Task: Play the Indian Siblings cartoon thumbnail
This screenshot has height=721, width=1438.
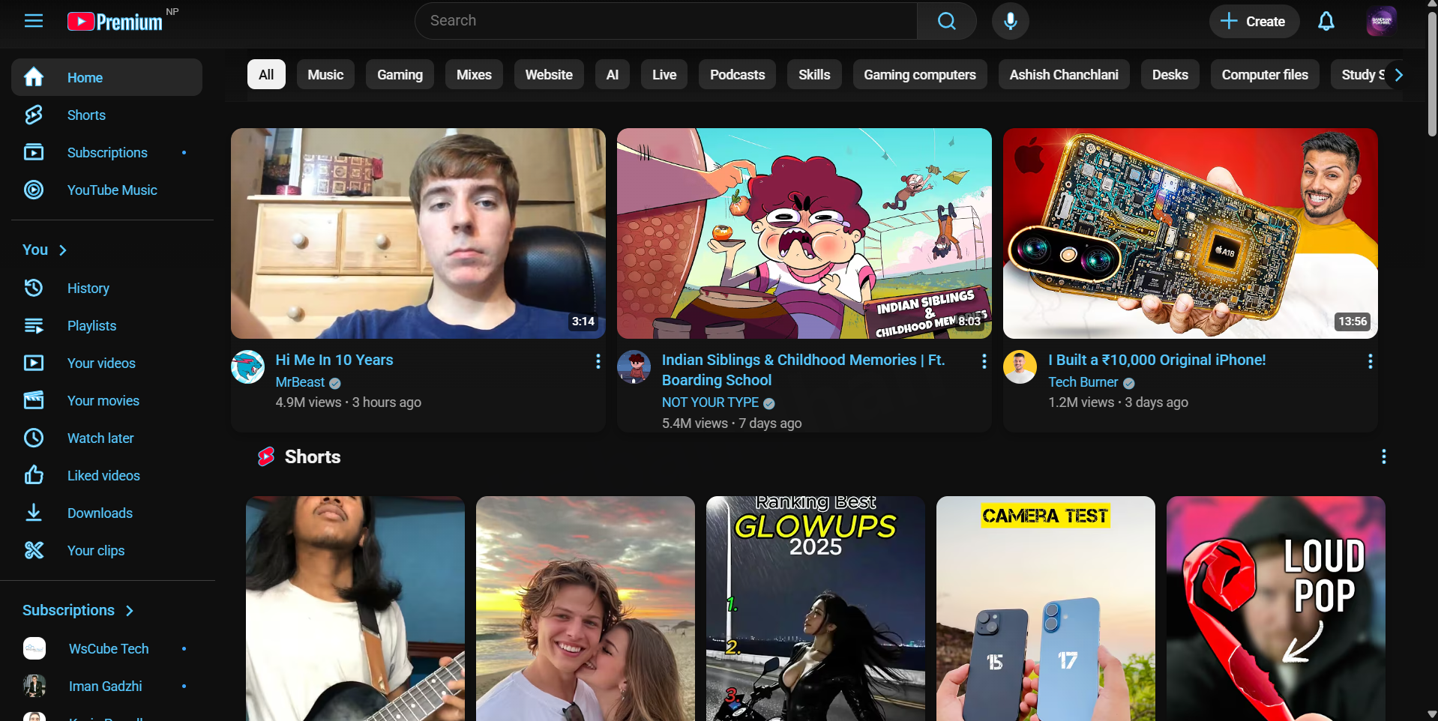Action: pos(804,233)
